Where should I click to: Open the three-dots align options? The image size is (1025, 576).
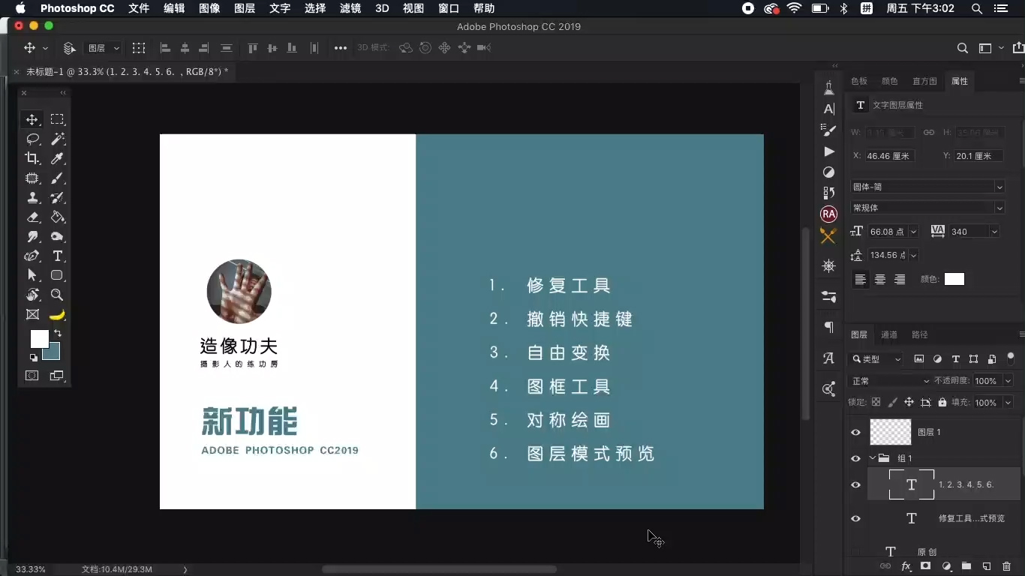point(341,48)
